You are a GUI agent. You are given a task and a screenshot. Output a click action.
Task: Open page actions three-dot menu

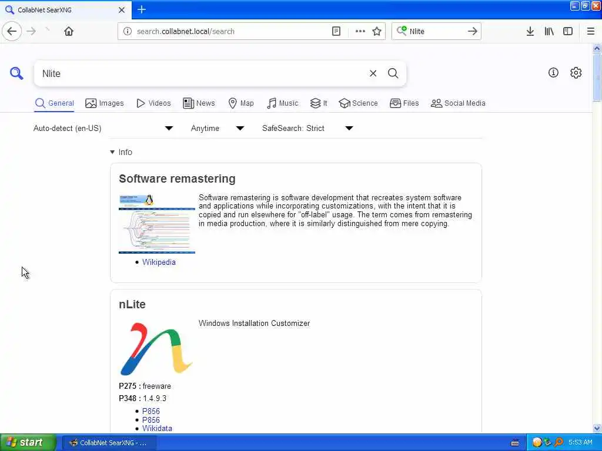360,32
